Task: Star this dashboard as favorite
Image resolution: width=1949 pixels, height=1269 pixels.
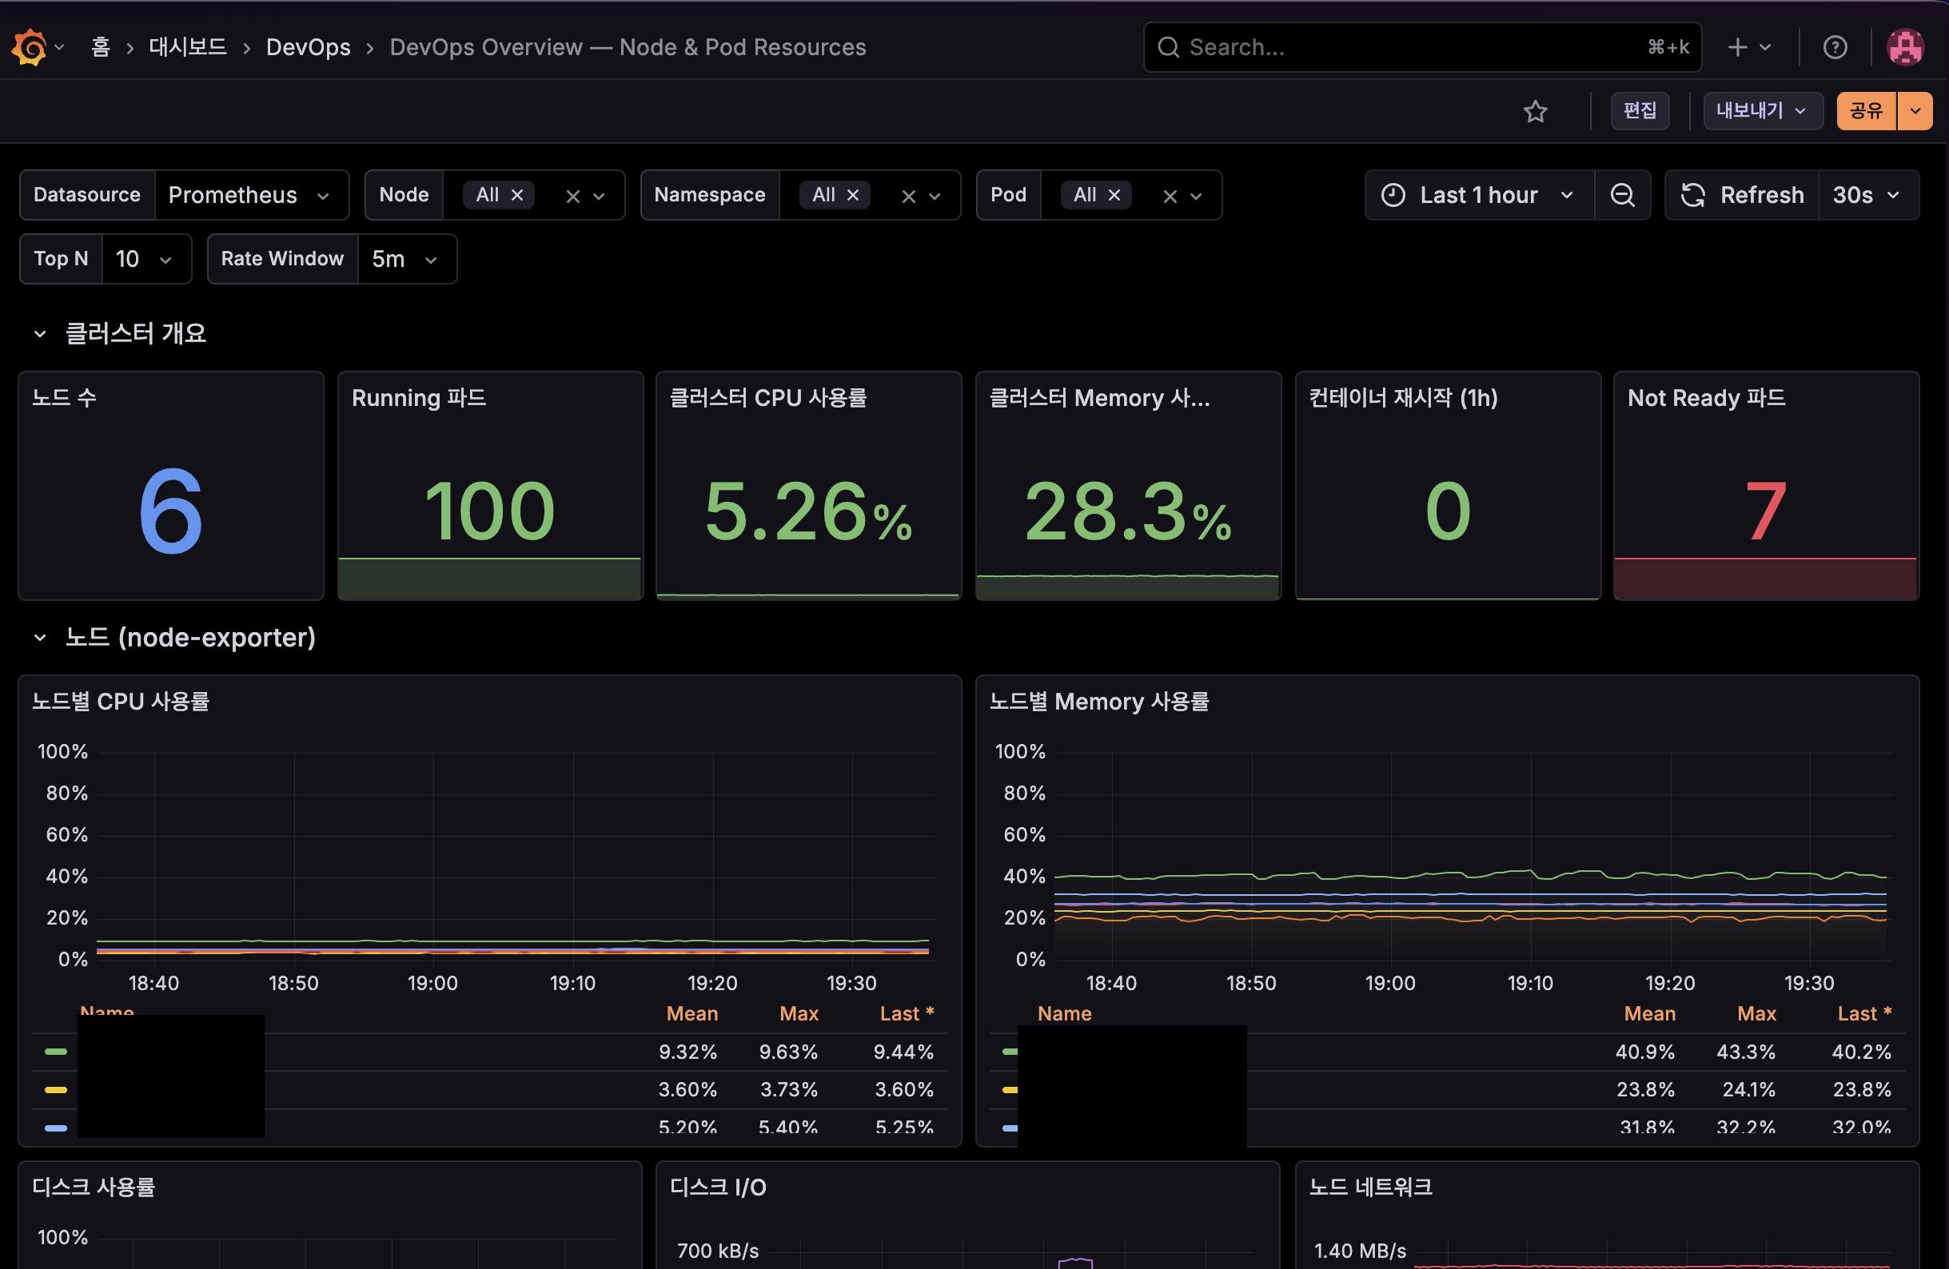Action: [1536, 110]
